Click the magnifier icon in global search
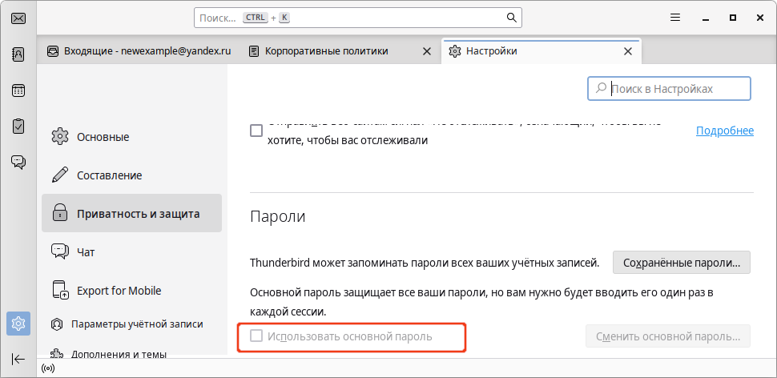 point(511,18)
